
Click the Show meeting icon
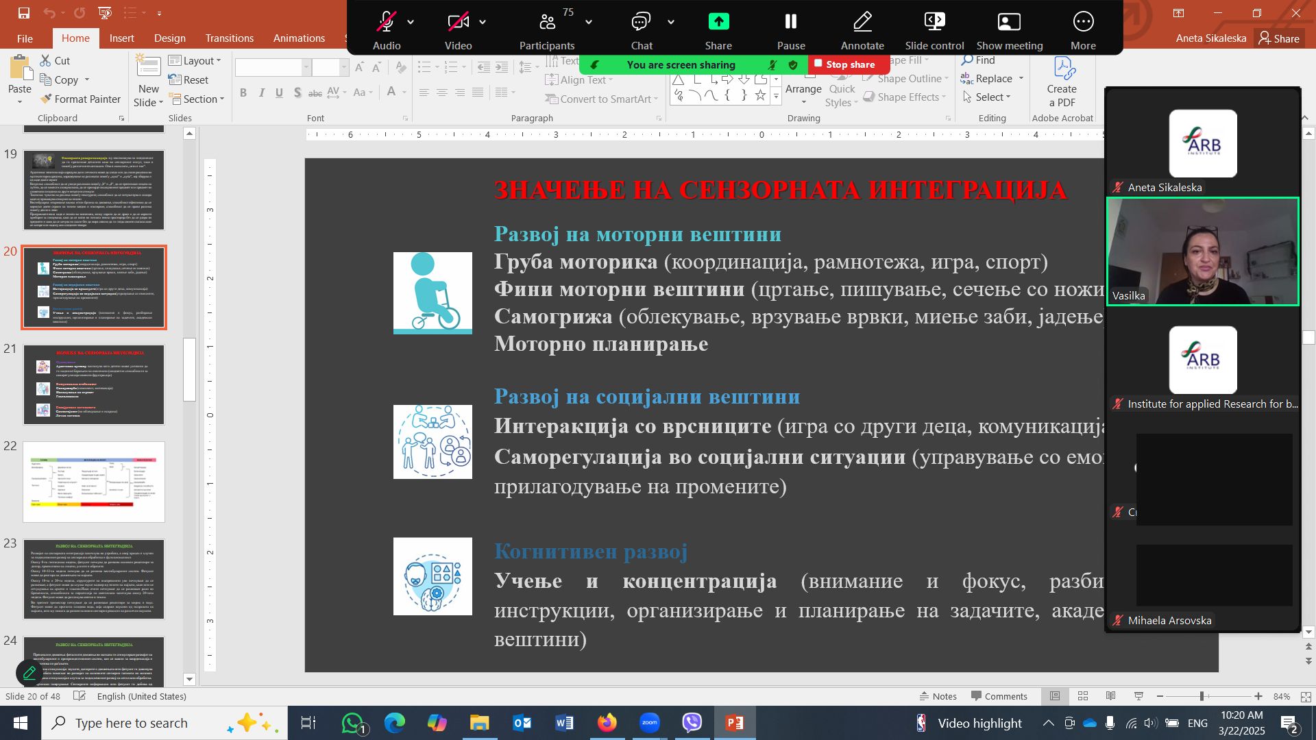point(1009,22)
